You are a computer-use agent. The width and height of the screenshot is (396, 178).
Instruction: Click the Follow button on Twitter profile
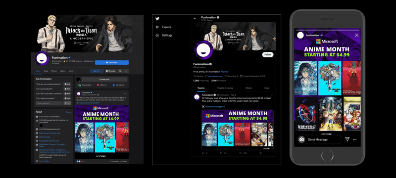click(268, 54)
